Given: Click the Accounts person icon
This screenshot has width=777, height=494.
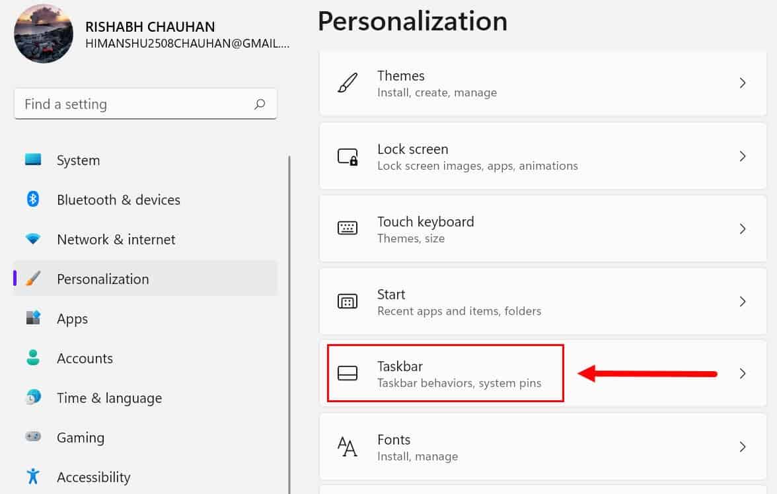Looking at the screenshot, I should [x=33, y=358].
